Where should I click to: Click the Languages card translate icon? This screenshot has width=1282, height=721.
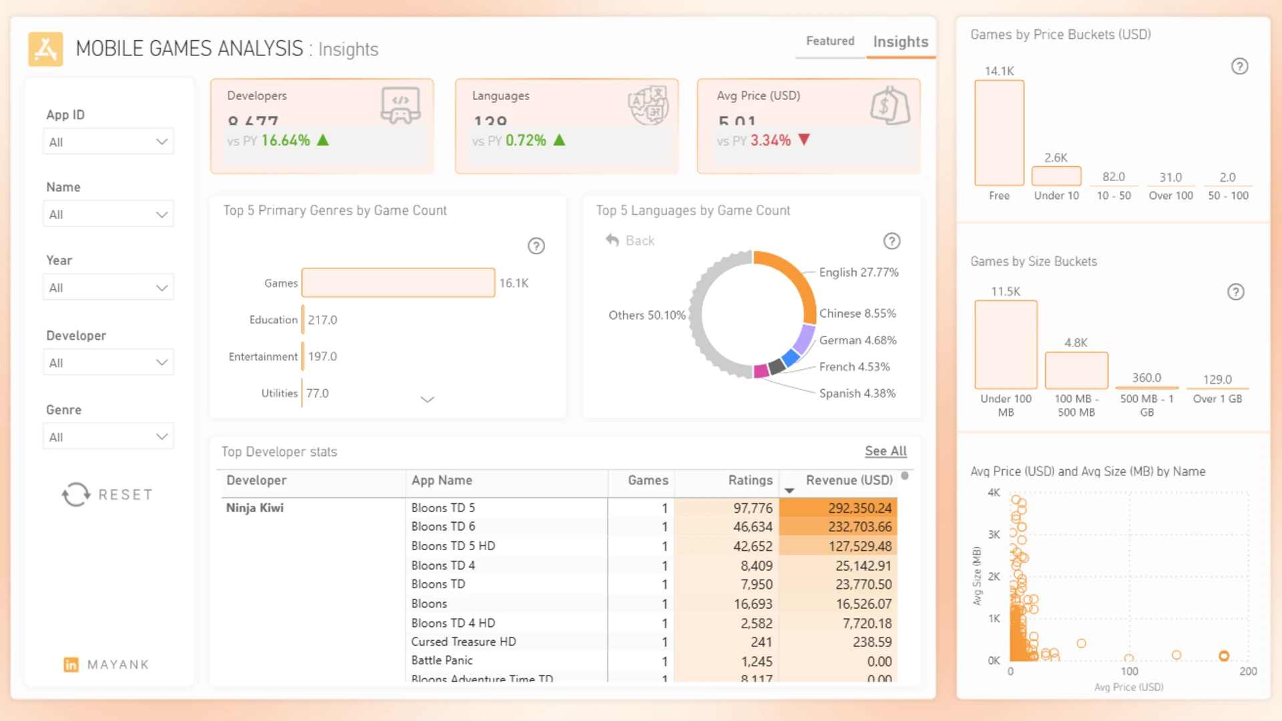(648, 105)
